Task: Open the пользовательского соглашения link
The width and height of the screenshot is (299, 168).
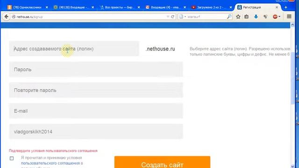Action: point(50,163)
